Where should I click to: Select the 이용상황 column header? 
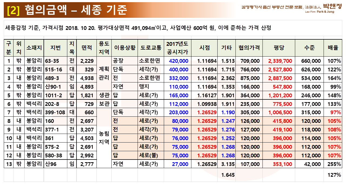tap(125, 48)
